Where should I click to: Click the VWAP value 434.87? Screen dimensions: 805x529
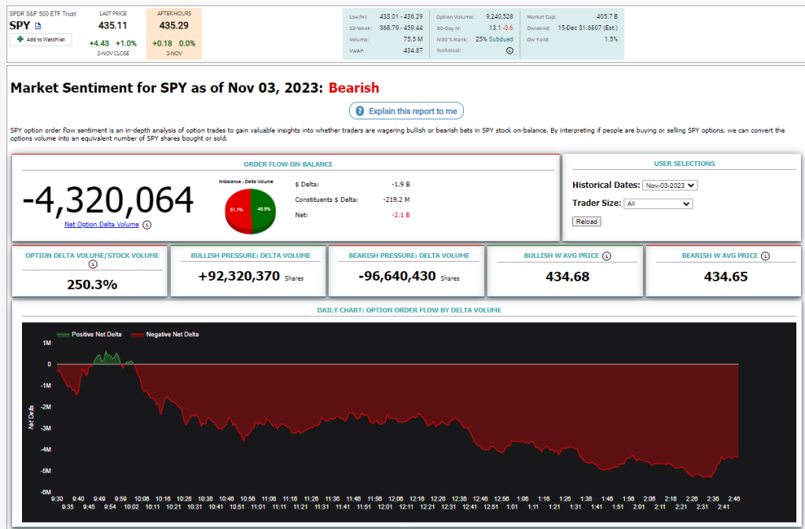413,50
